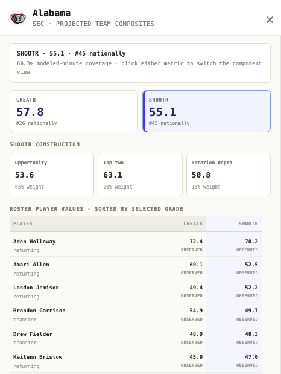The height and width of the screenshot is (374, 281).
Task: Click the SEC · PROJECTED TEAM COMPOSITES subtitle
Action: tap(93, 24)
